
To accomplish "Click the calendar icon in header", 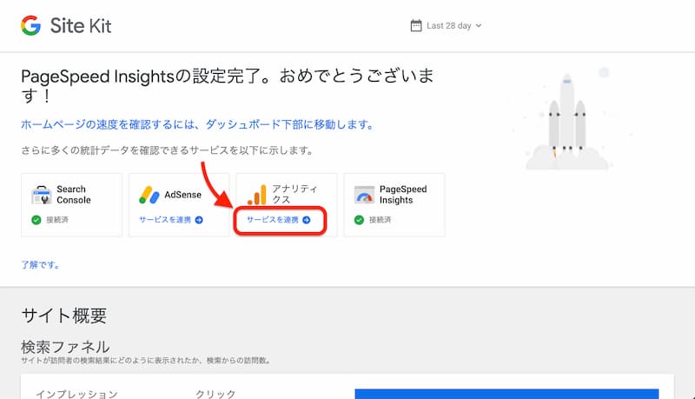I will [416, 26].
